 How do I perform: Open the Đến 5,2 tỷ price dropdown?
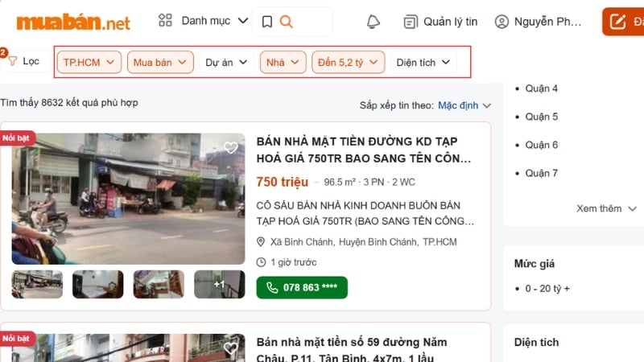[349, 63]
